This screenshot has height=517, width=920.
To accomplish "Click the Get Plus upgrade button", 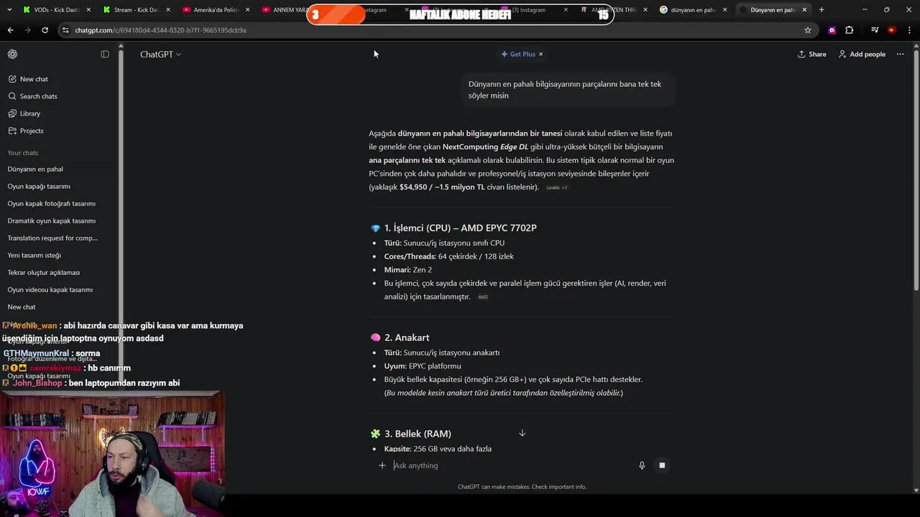I will point(518,54).
